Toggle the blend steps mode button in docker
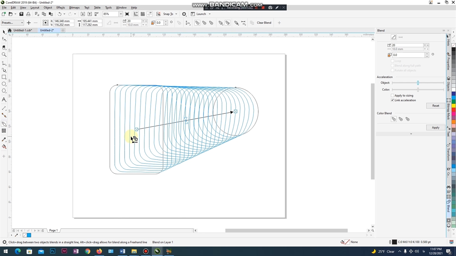Screen dimensions: 456x256 pyautogui.click(x=394, y=37)
